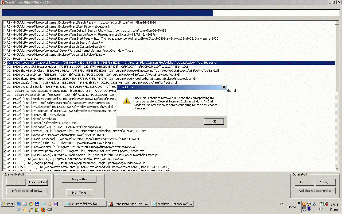342x214 pixels.
Task: Open Notepad icon in quick launch
Action: [x=43, y=204]
